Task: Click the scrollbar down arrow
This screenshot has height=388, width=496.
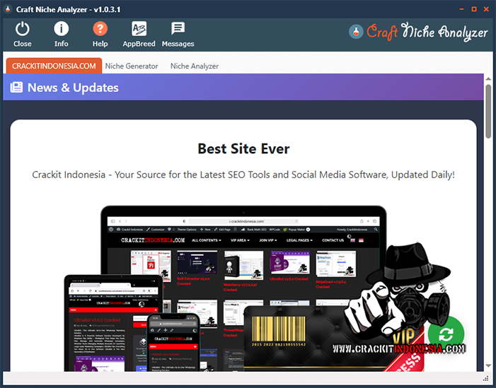Action: (488, 366)
